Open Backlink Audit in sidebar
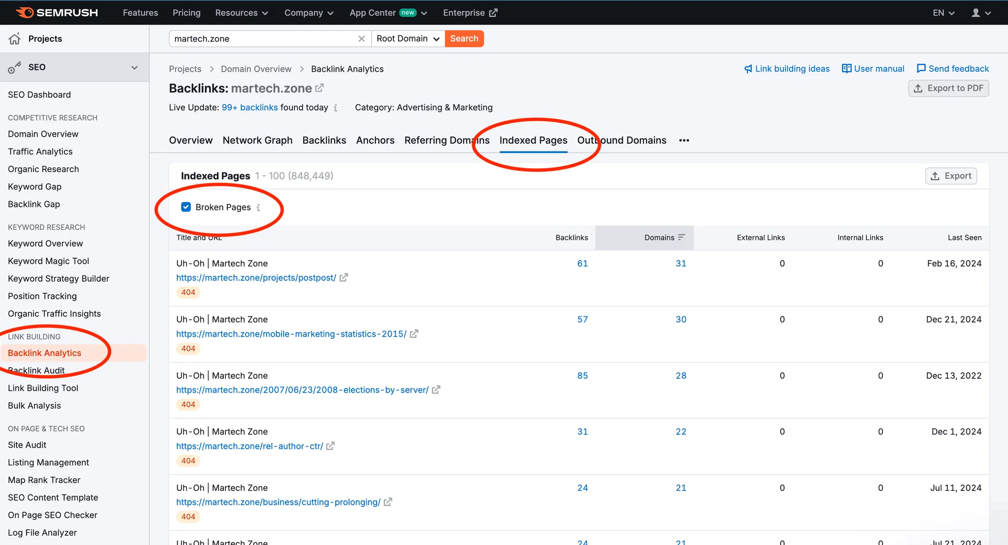 (36, 370)
